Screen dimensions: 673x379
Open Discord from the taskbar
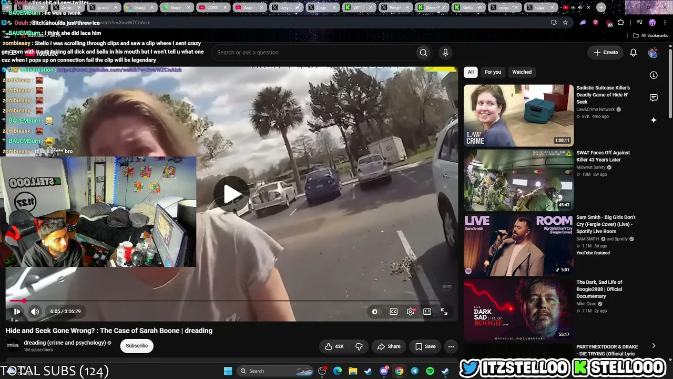point(384,371)
